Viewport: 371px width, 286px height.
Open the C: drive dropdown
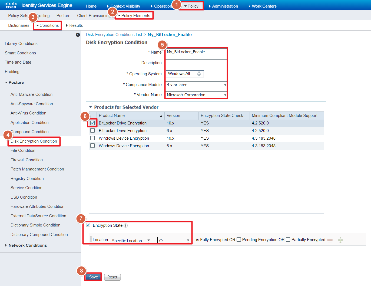click(x=174, y=240)
